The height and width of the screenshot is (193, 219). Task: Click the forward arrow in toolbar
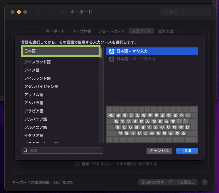50,12
